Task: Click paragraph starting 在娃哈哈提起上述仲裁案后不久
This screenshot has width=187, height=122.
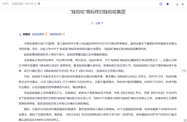Action: pos(97,98)
